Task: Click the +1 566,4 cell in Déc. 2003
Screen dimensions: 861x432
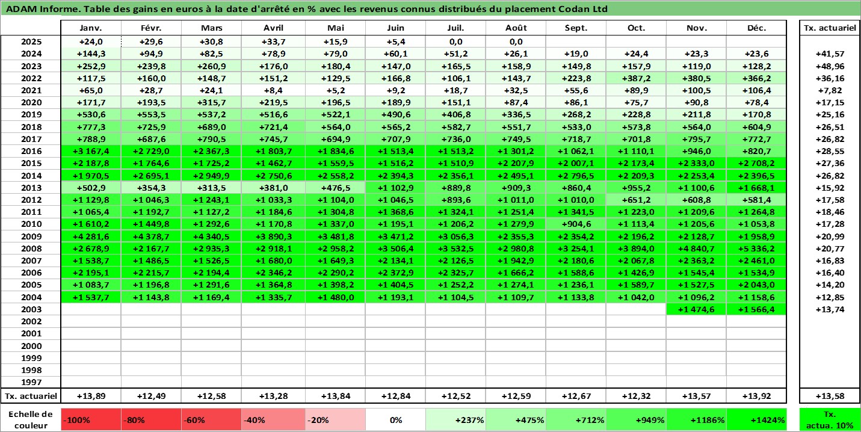Action: click(x=756, y=309)
